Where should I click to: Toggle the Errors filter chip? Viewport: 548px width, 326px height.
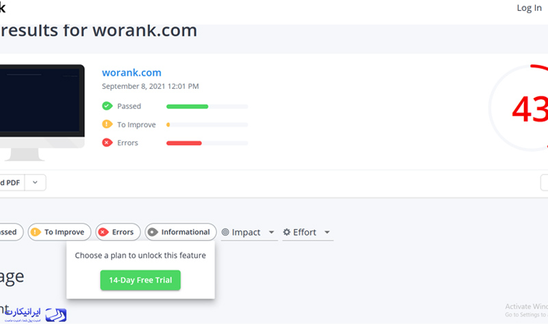coord(118,232)
